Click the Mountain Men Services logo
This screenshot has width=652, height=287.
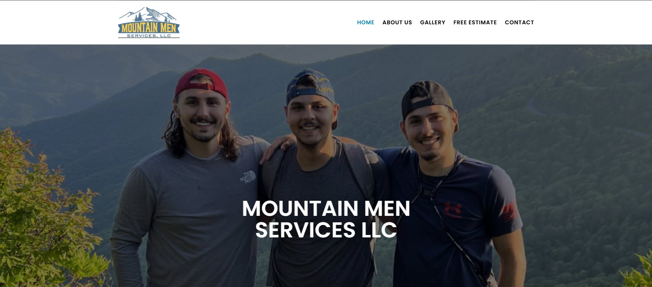[149, 22]
